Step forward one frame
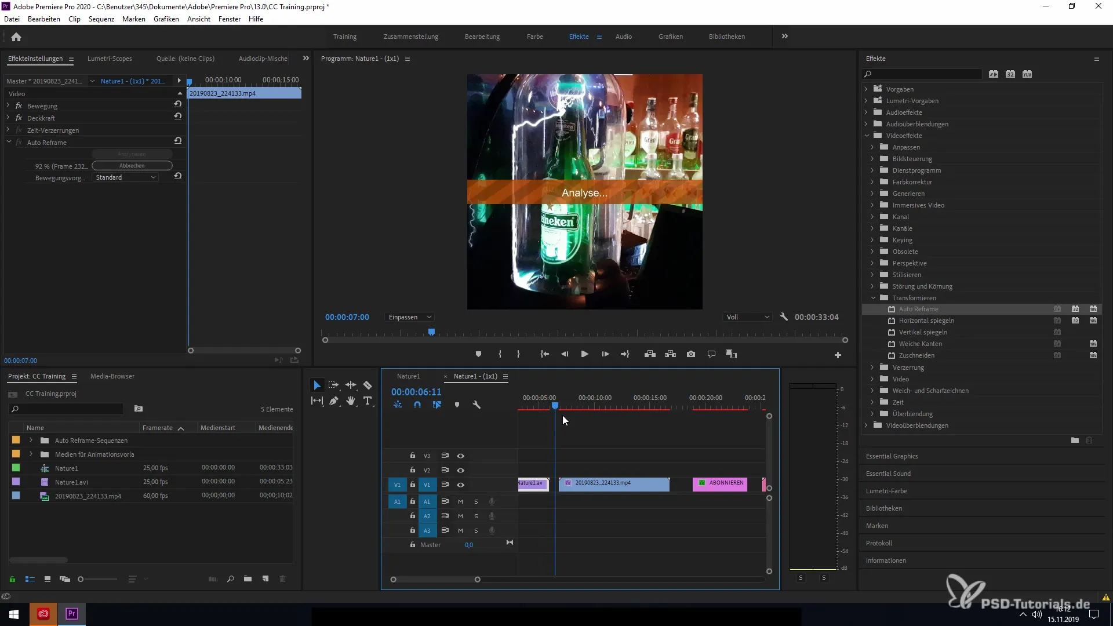 point(605,354)
